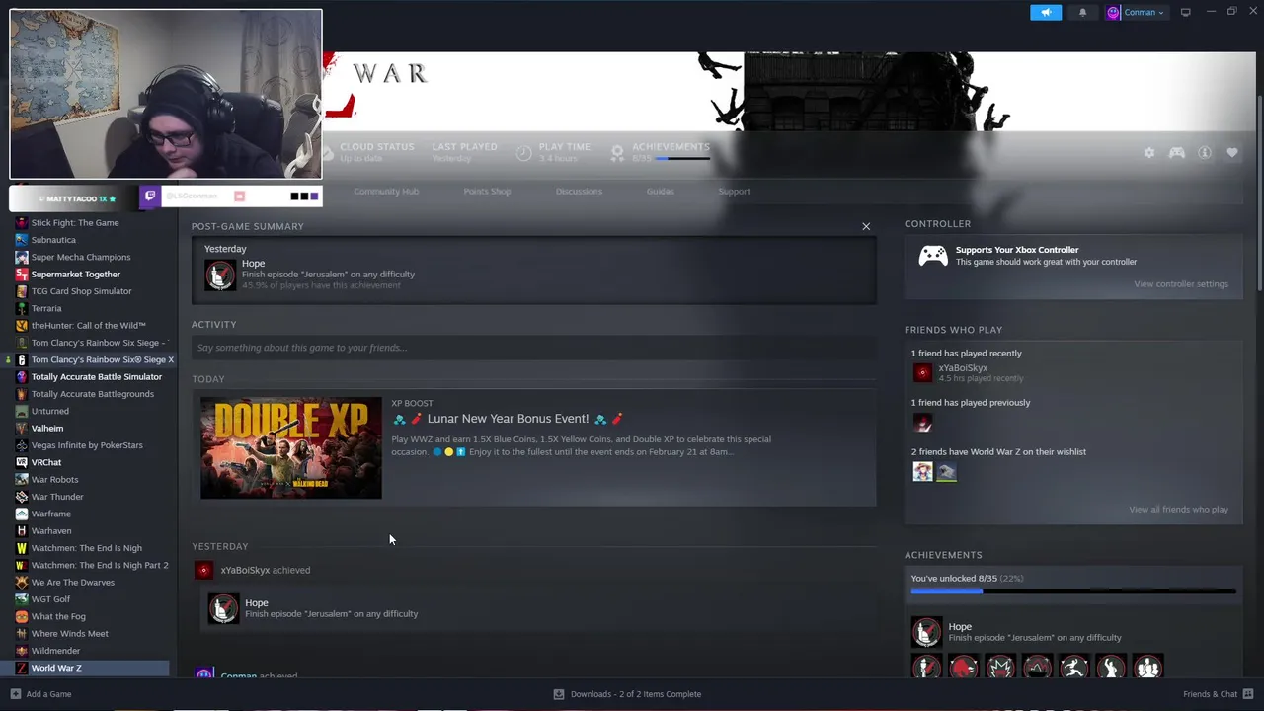Switch to Big Picture mode monitor icon
Screen dimensions: 1264x711
pyautogui.click(x=1185, y=13)
